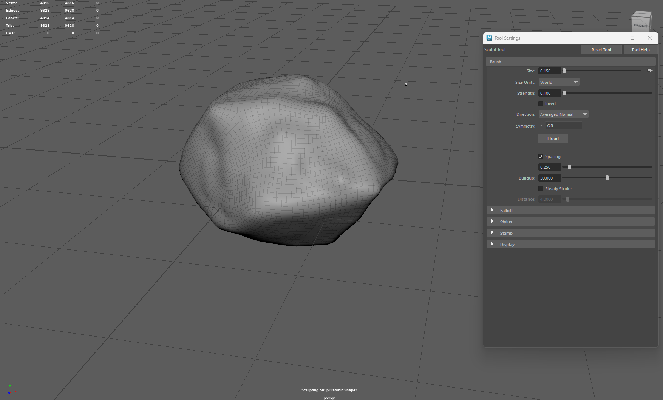Open the Size Units dropdown
Viewport: 663px width, 400px height.
(x=559, y=82)
